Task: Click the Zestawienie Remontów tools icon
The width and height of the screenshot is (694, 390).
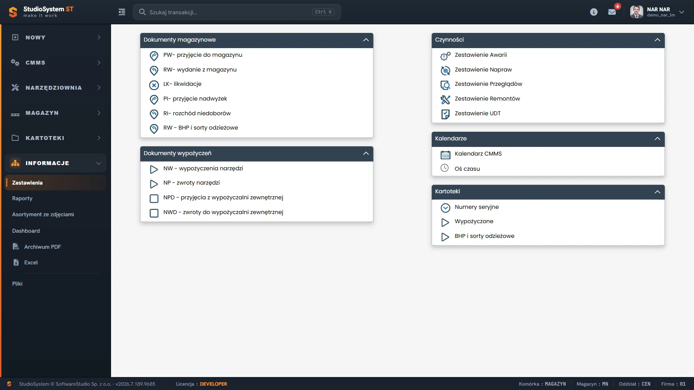Action: tap(445, 99)
